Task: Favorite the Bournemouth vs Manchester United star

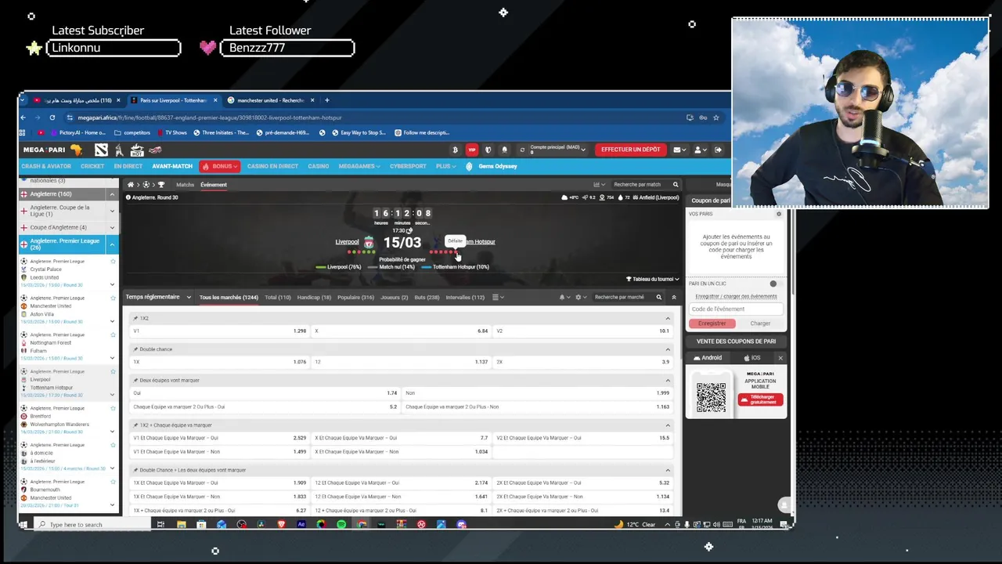Action: click(113, 482)
